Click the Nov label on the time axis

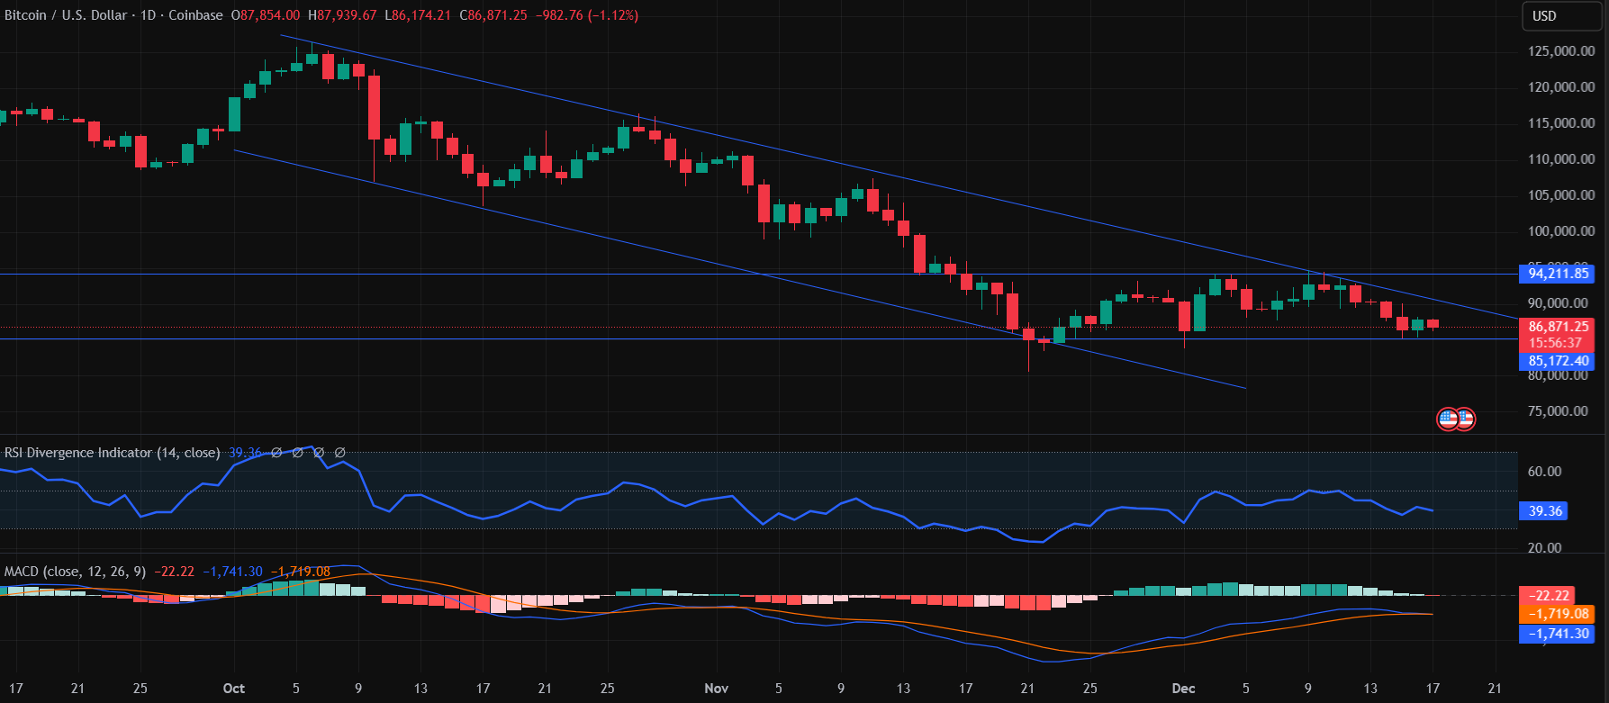(717, 689)
